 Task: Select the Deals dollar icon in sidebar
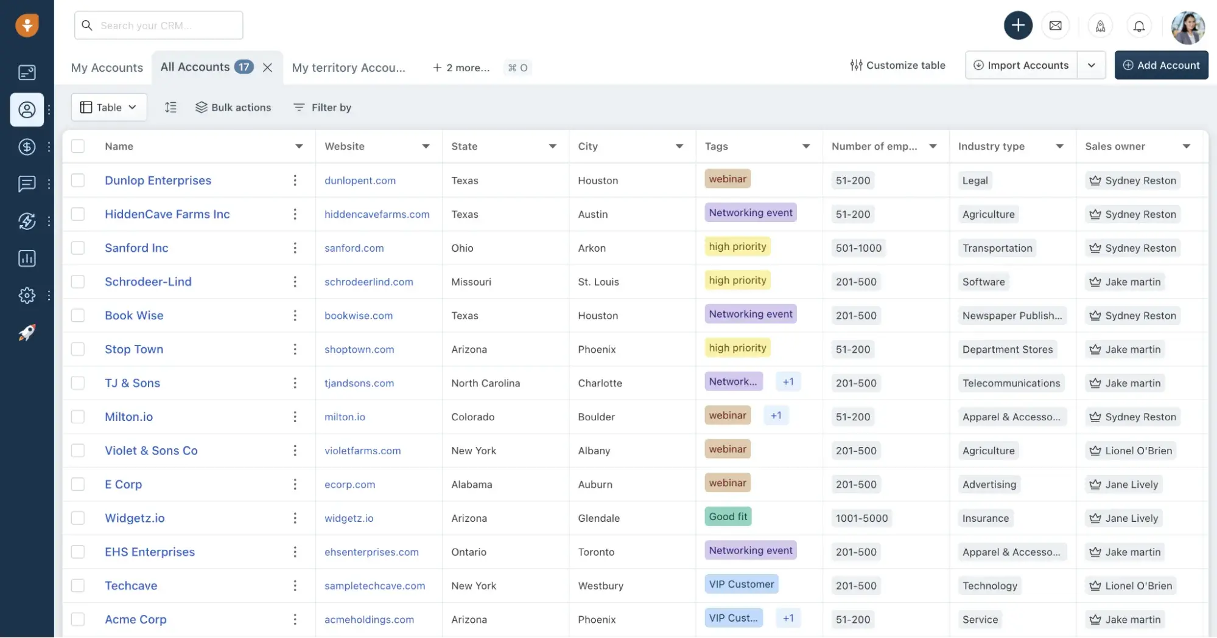[x=27, y=147]
